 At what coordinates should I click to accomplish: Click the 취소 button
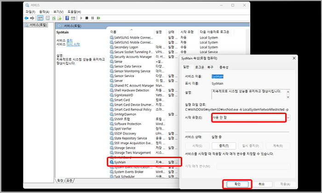[x=261, y=184]
